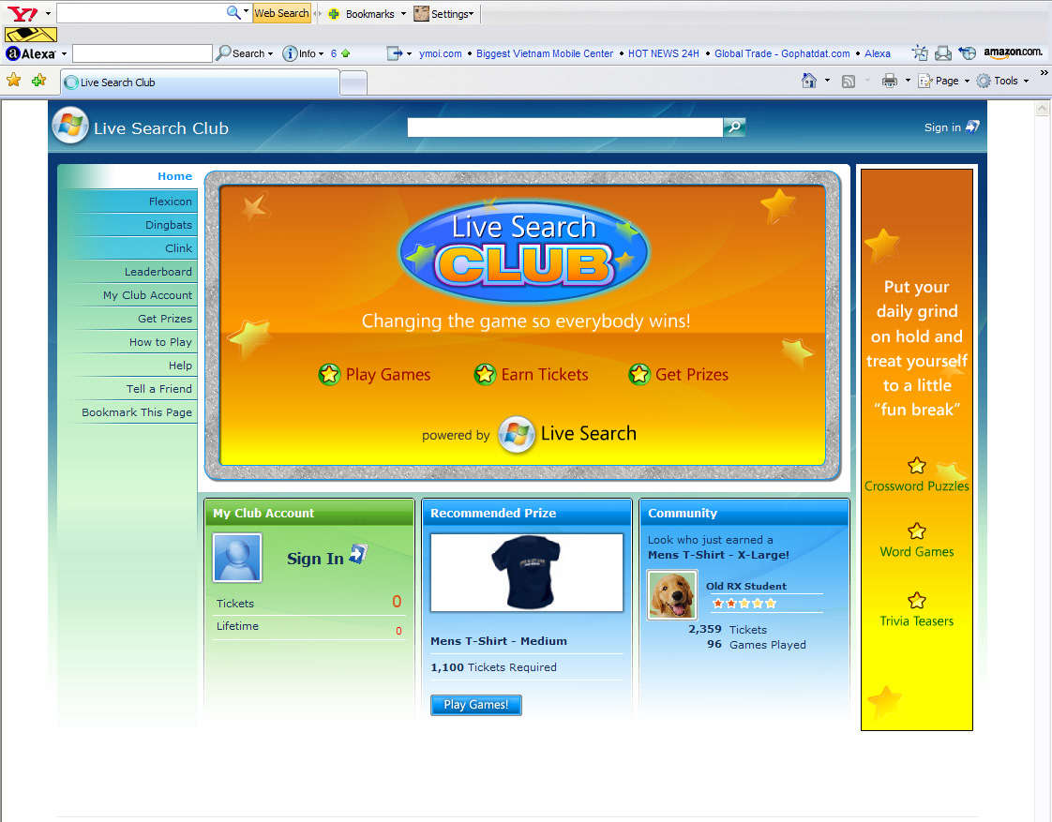Open My Club Account in the left menu

coord(147,295)
